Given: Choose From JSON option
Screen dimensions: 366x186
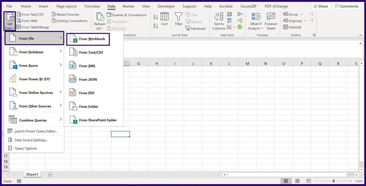Looking at the screenshot, I should coord(94,80).
